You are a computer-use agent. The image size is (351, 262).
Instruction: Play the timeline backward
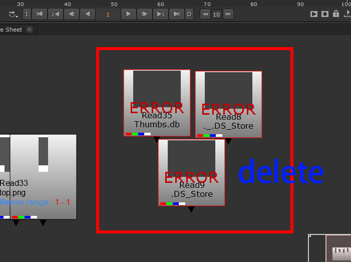tap(87, 14)
